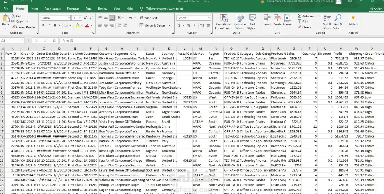Click the formula bar showing Row ID
384x194 pixels.
pos(221,41)
